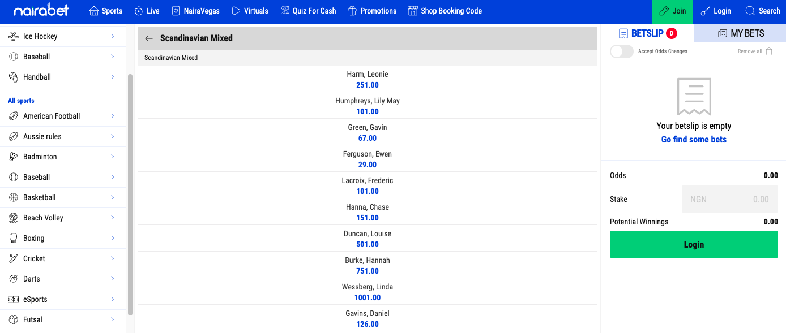Click the Join pencil icon
This screenshot has height=333, width=786.
pos(664,11)
